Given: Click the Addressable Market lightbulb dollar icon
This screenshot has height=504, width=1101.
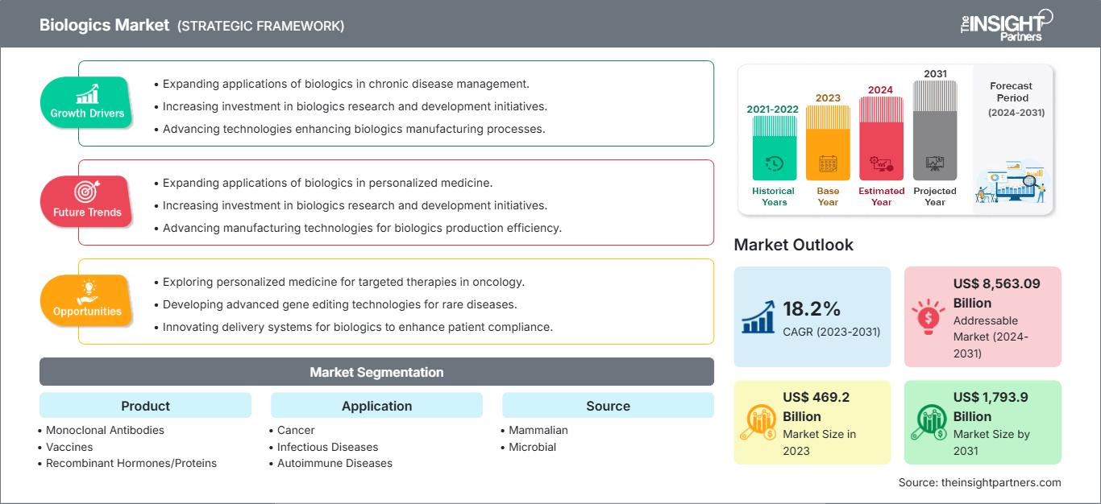Looking at the screenshot, I should [x=928, y=316].
